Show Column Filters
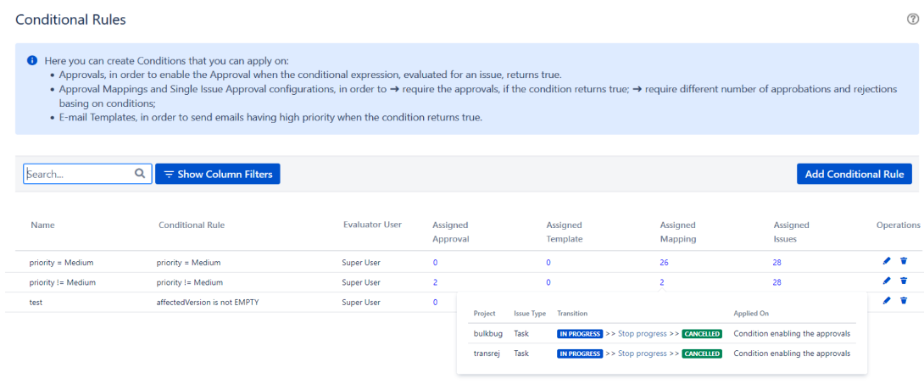Screen dimensions: 924x384 [x=217, y=174]
